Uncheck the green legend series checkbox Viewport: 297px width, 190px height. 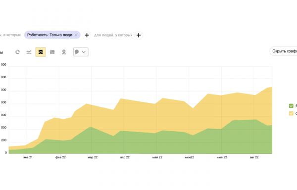pyautogui.click(x=291, y=106)
